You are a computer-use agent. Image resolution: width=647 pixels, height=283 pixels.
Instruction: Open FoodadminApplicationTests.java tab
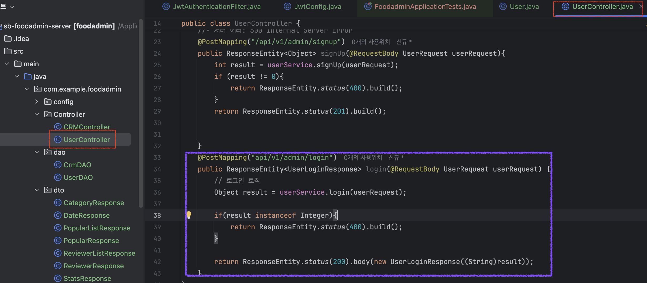(420, 7)
